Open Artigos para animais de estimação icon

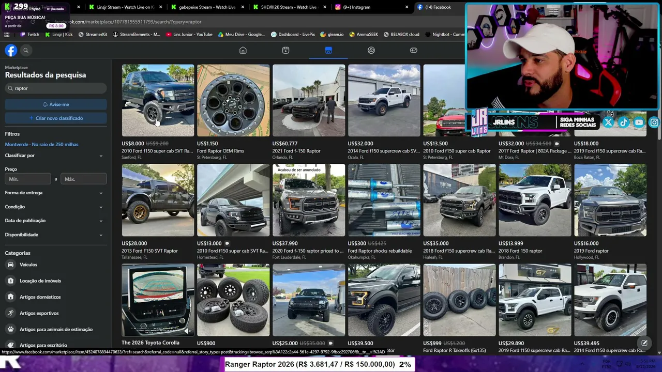10,329
